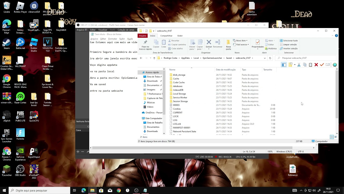Open the Visualizar menu in OBS

point(103,30)
